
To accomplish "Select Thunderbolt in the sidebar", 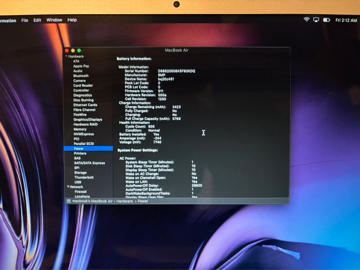I will pyautogui.click(x=84, y=177).
